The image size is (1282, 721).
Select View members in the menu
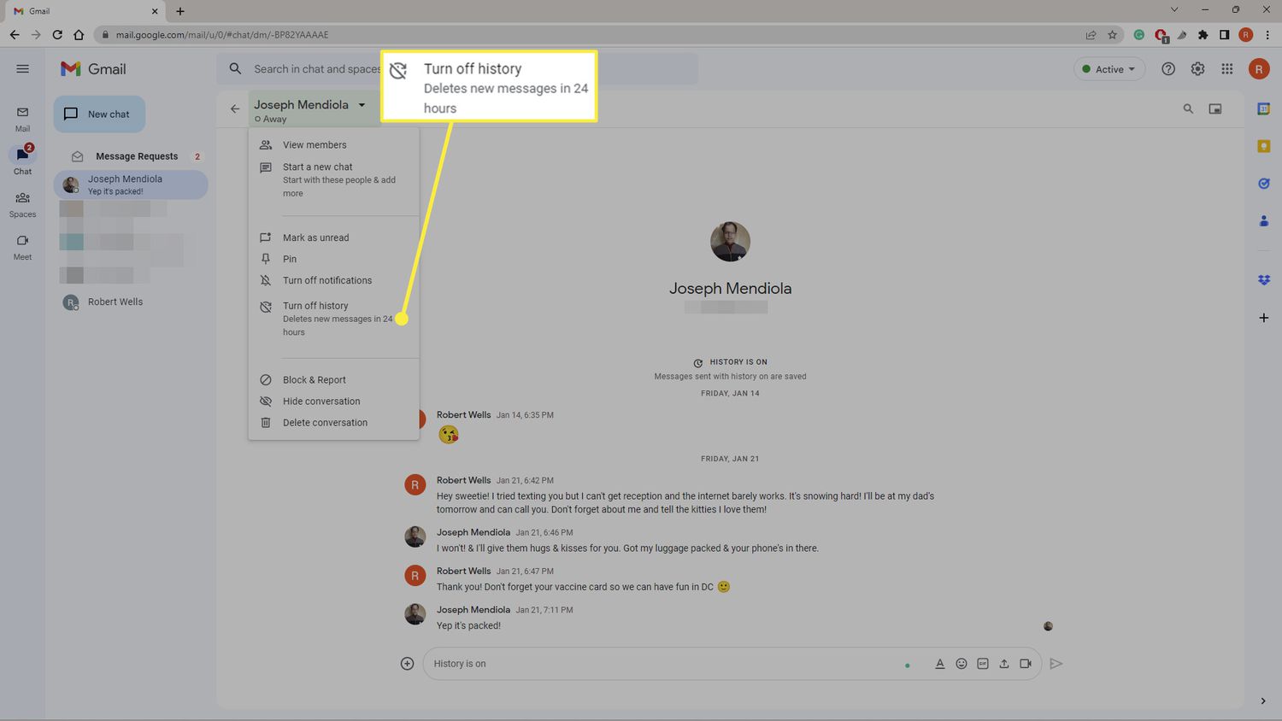(333, 145)
